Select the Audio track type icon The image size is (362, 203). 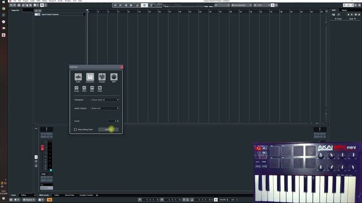tap(78, 77)
